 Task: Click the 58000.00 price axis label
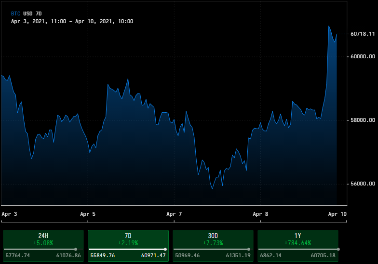pyautogui.click(x=363, y=120)
